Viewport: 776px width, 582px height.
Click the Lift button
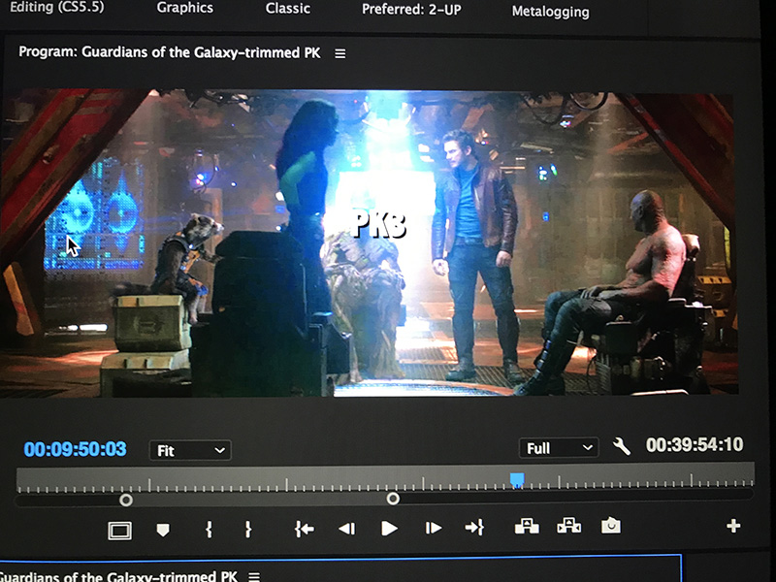pos(526,526)
